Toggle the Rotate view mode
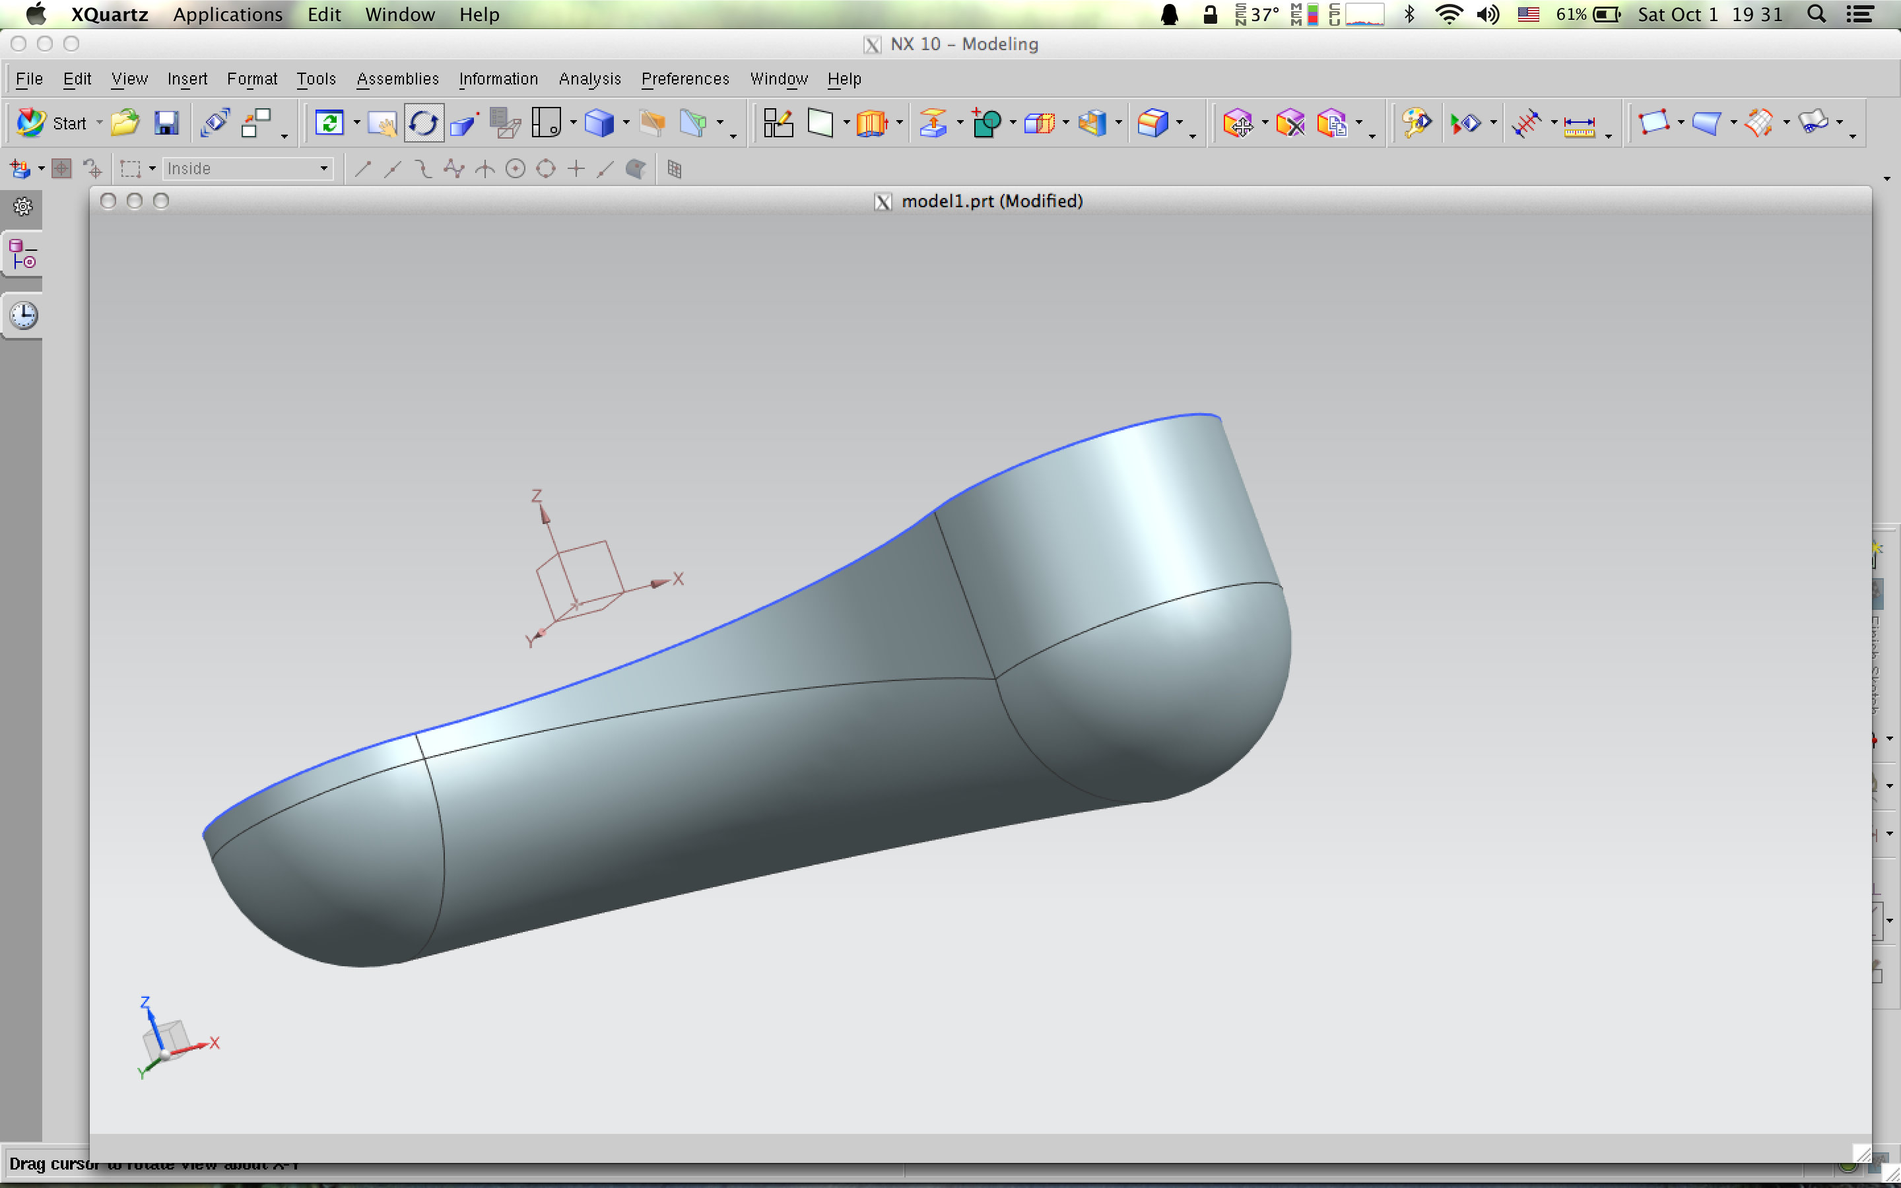The width and height of the screenshot is (1901, 1188). click(423, 123)
